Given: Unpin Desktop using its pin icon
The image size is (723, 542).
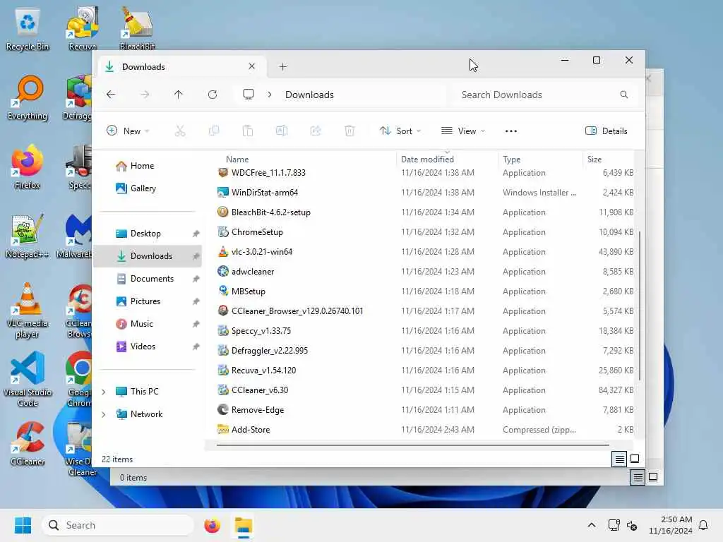Looking at the screenshot, I should pyautogui.click(x=196, y=234).
